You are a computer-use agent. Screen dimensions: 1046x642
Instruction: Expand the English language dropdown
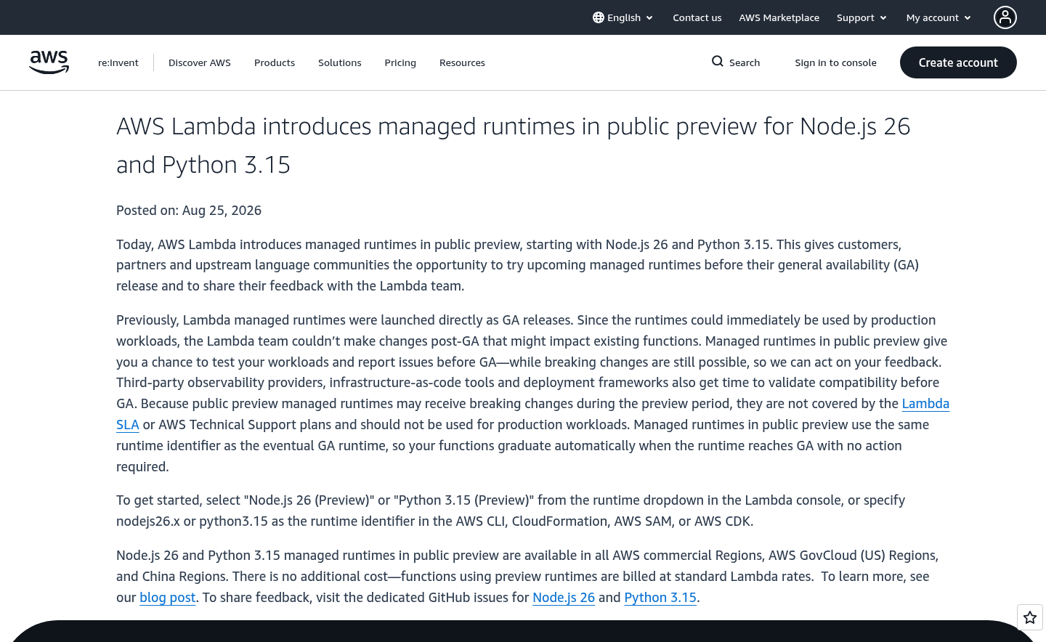(x=623, y=17)
